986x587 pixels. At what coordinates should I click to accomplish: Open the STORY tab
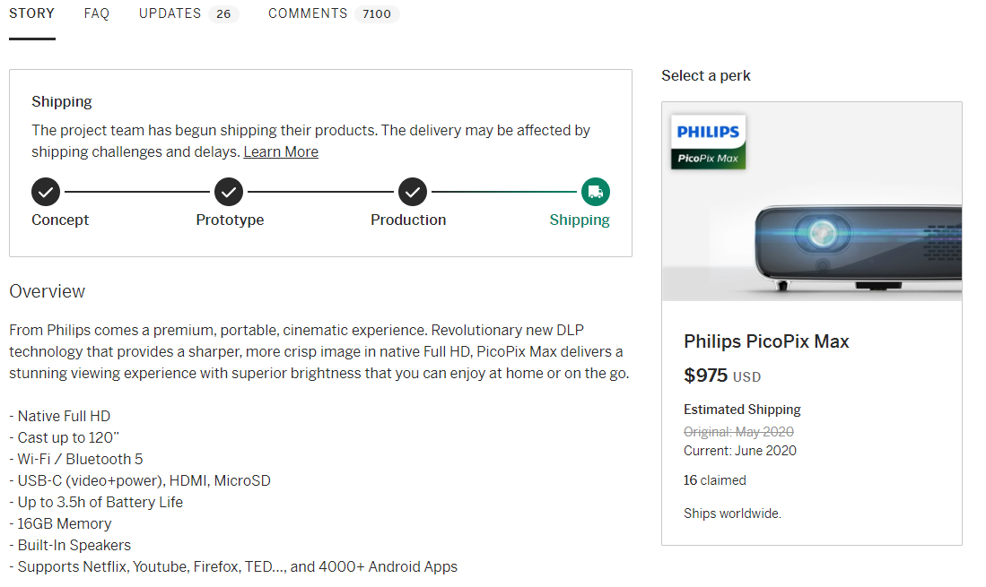pyautogui.click(x=32, y=13)
